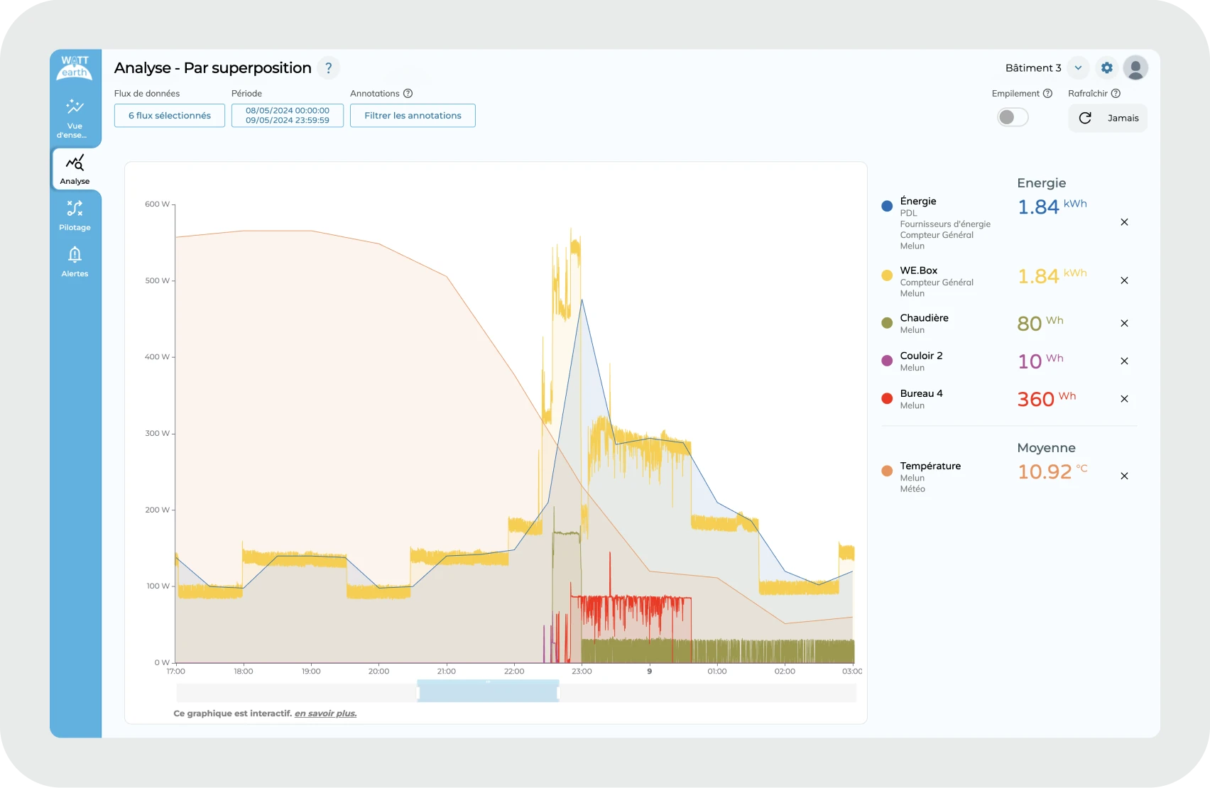Click the Rafraîchir help icon
Image resolution: width=1210 pixels, height=788 pixels.
pyautogui.click(x=1116, y=94)
